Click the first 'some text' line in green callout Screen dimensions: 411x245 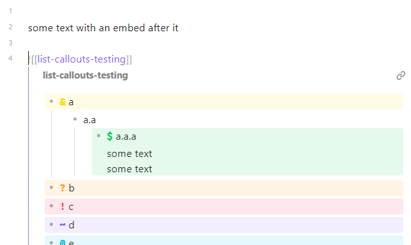point(130,154)
